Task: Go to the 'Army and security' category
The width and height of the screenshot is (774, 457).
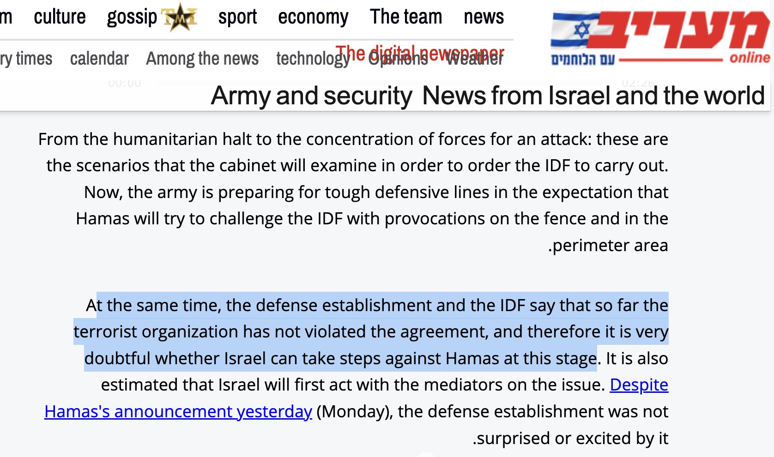Action: (311, 96)
